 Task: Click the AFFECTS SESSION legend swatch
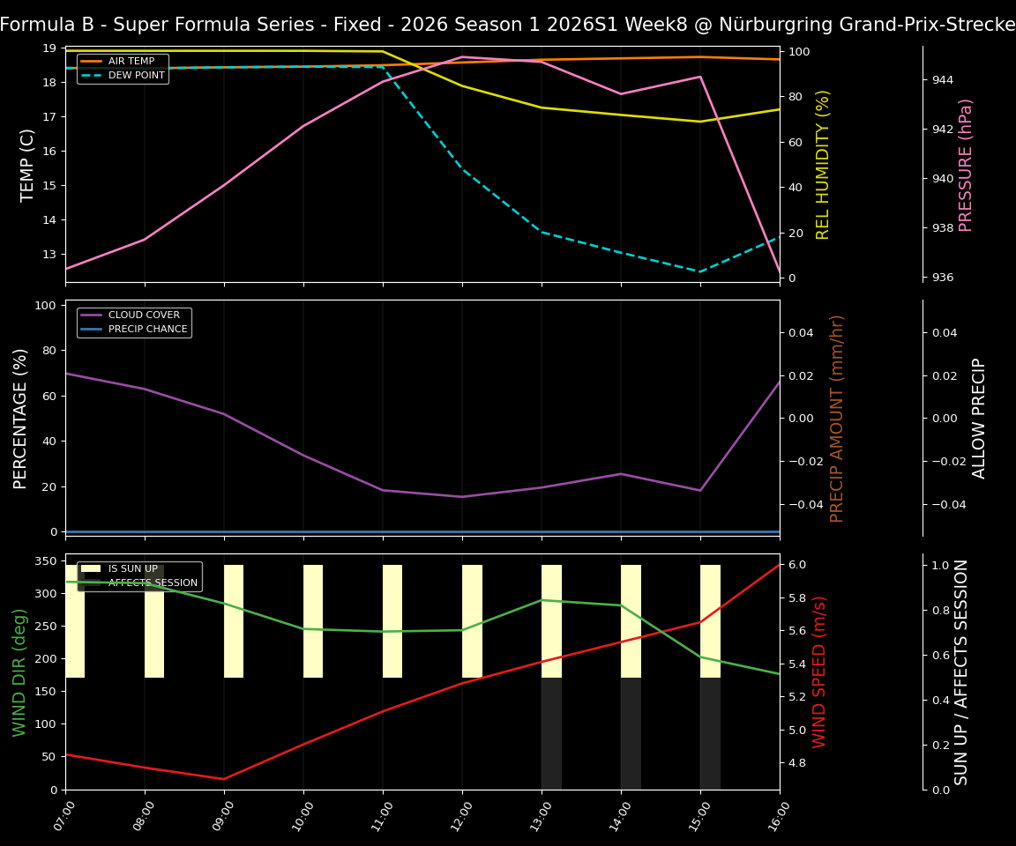coord(90,582)
